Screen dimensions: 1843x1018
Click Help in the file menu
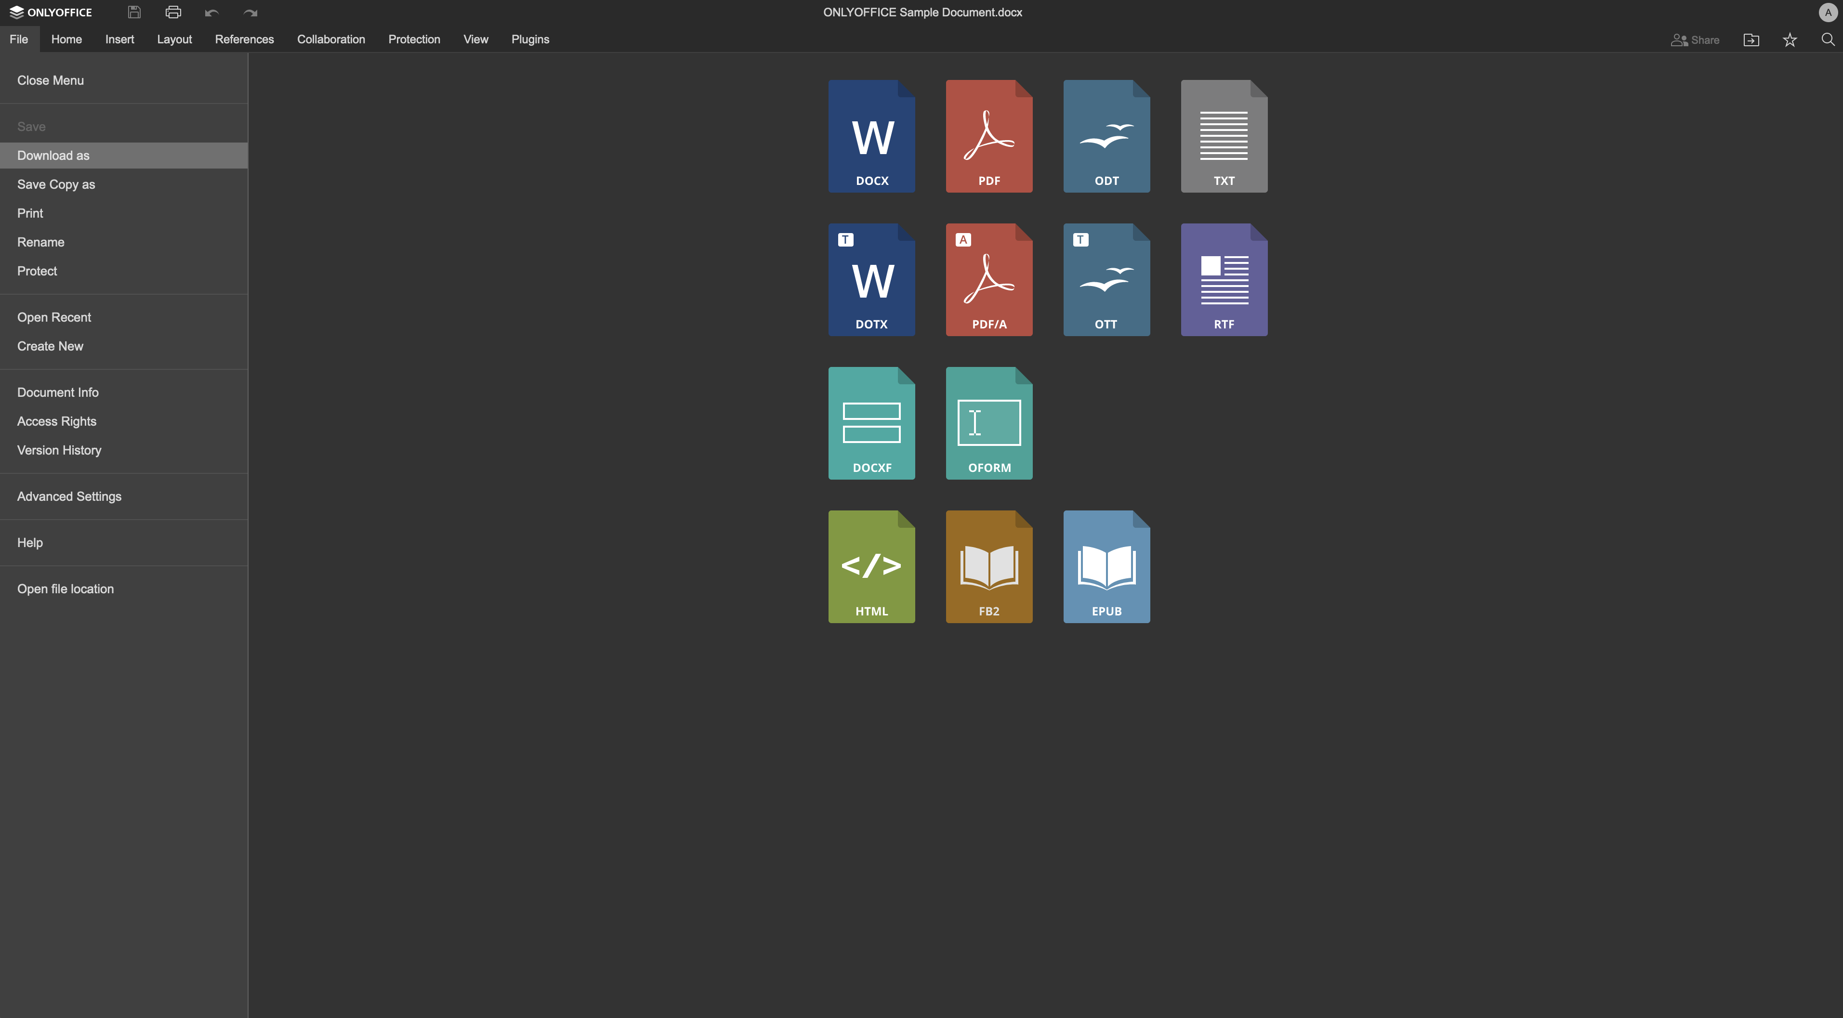[124, 543]
